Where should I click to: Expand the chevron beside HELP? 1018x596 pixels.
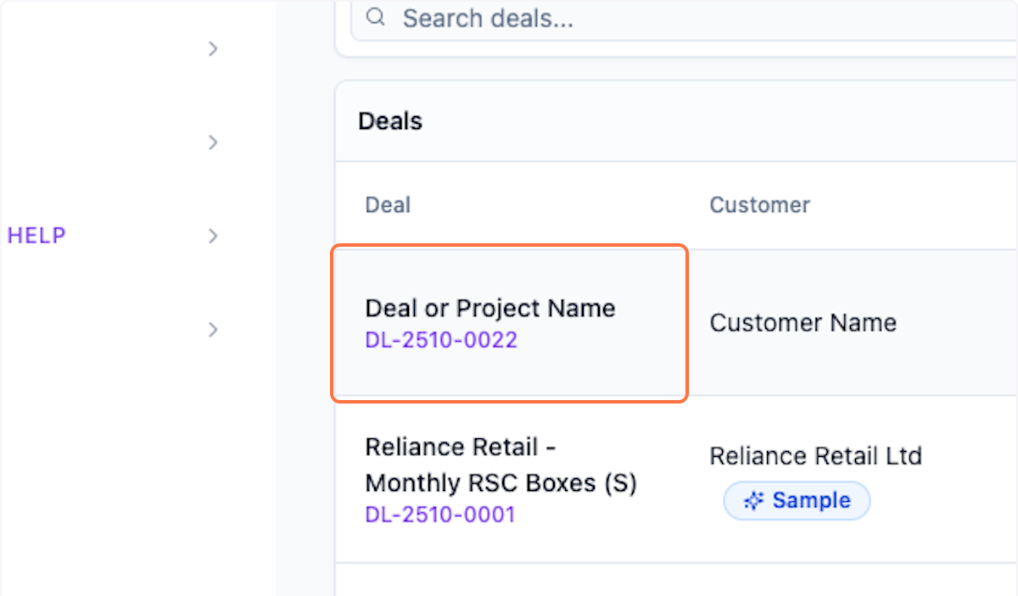[213, 236]
